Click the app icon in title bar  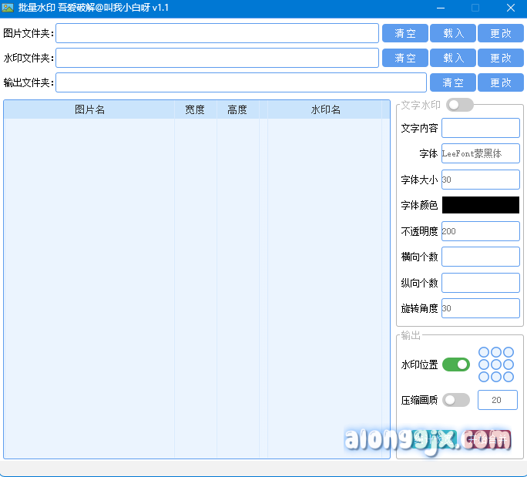[x=8, y=8]
